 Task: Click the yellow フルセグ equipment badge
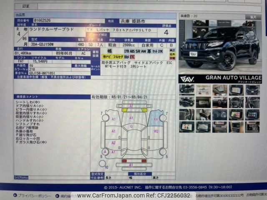pos(118,56)
